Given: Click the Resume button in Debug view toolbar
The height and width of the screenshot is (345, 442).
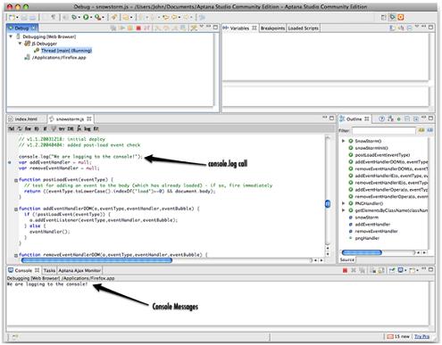Looking at the screenshot, I should (x=121, y=28).
